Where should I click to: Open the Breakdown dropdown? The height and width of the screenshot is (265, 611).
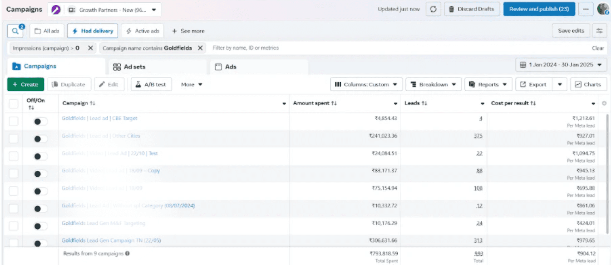click(433, 84)
